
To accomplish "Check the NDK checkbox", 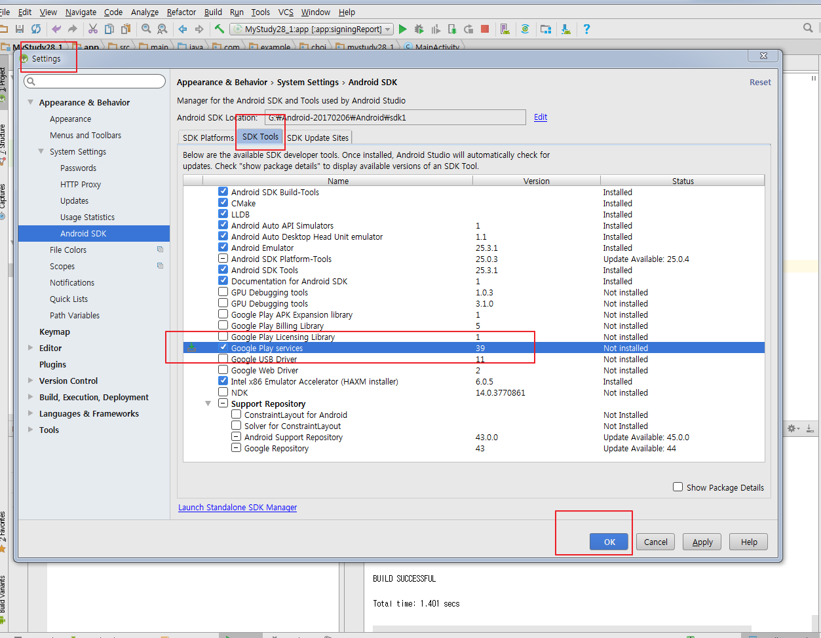I will click(x=223, y=392).
